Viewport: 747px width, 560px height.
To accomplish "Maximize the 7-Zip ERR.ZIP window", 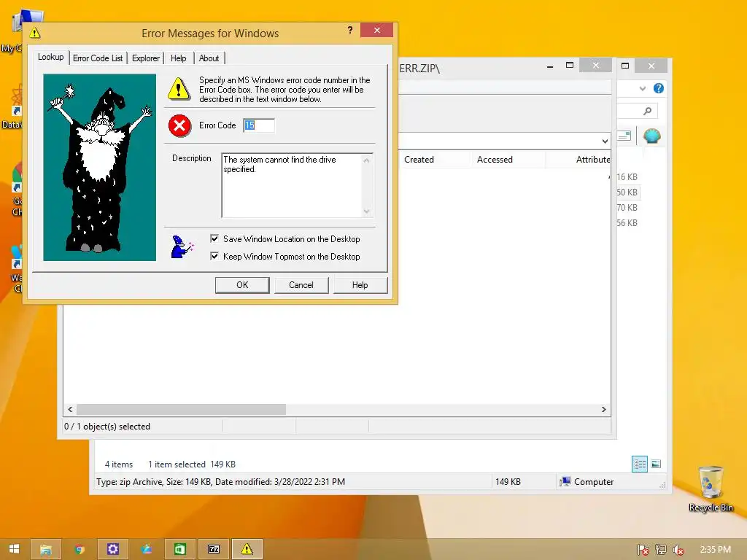I will 570,65.
